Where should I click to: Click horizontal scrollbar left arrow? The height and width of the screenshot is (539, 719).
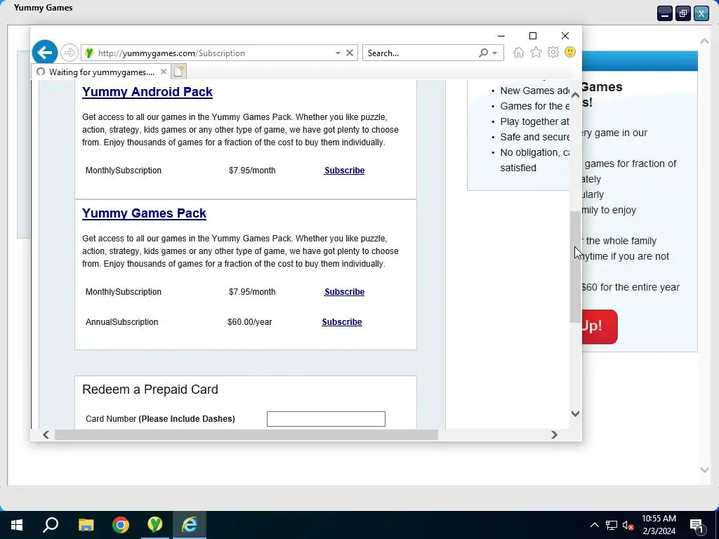[46, 434]
